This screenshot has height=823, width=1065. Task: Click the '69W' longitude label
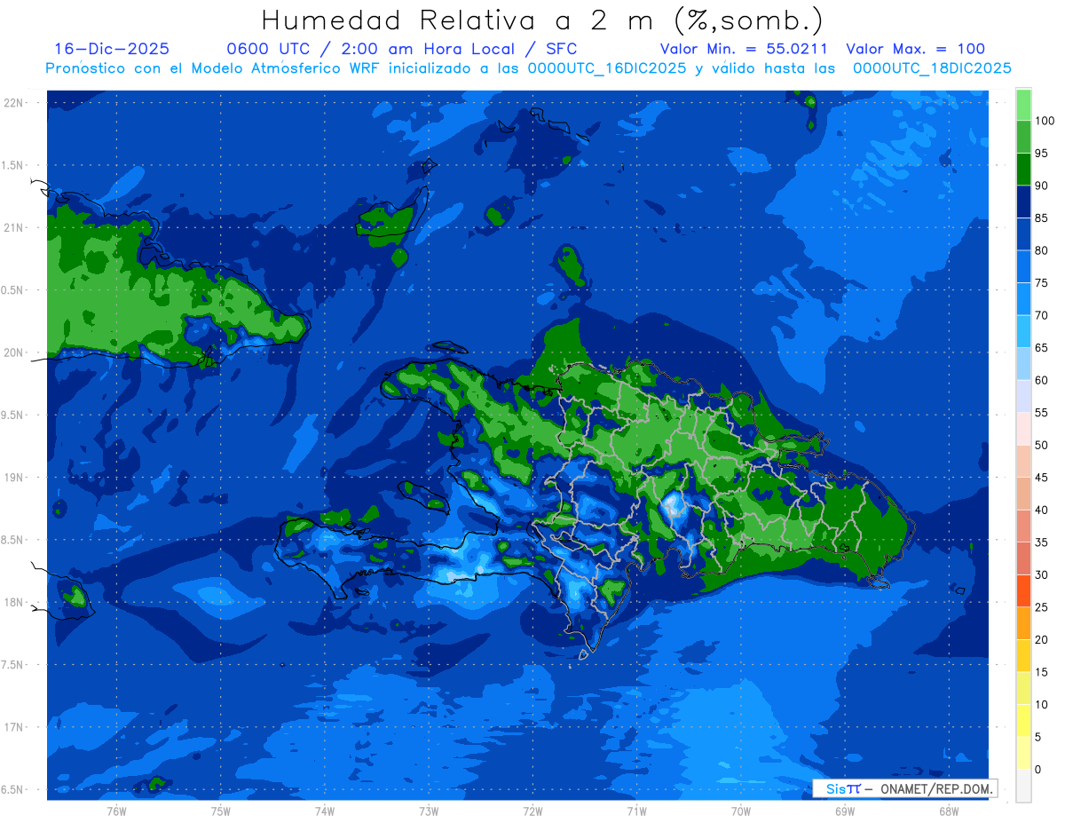pos(845,811)
